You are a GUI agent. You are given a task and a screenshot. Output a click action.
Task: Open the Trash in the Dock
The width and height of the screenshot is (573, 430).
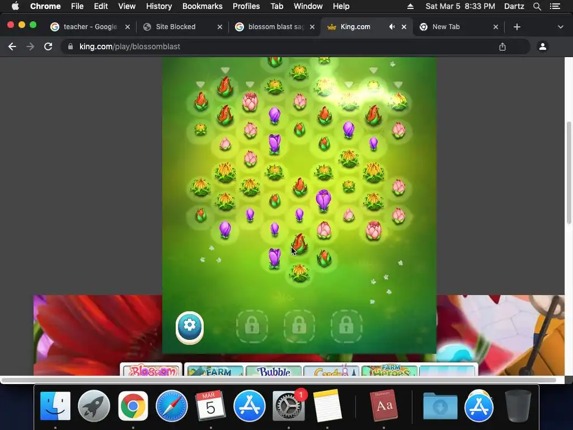[x=518, y=406]
